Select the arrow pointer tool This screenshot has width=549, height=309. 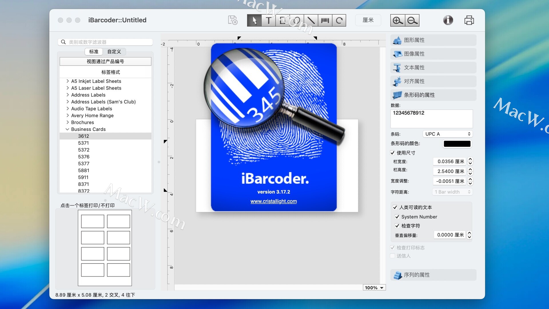pyautogui.click(x=254, y=20)
